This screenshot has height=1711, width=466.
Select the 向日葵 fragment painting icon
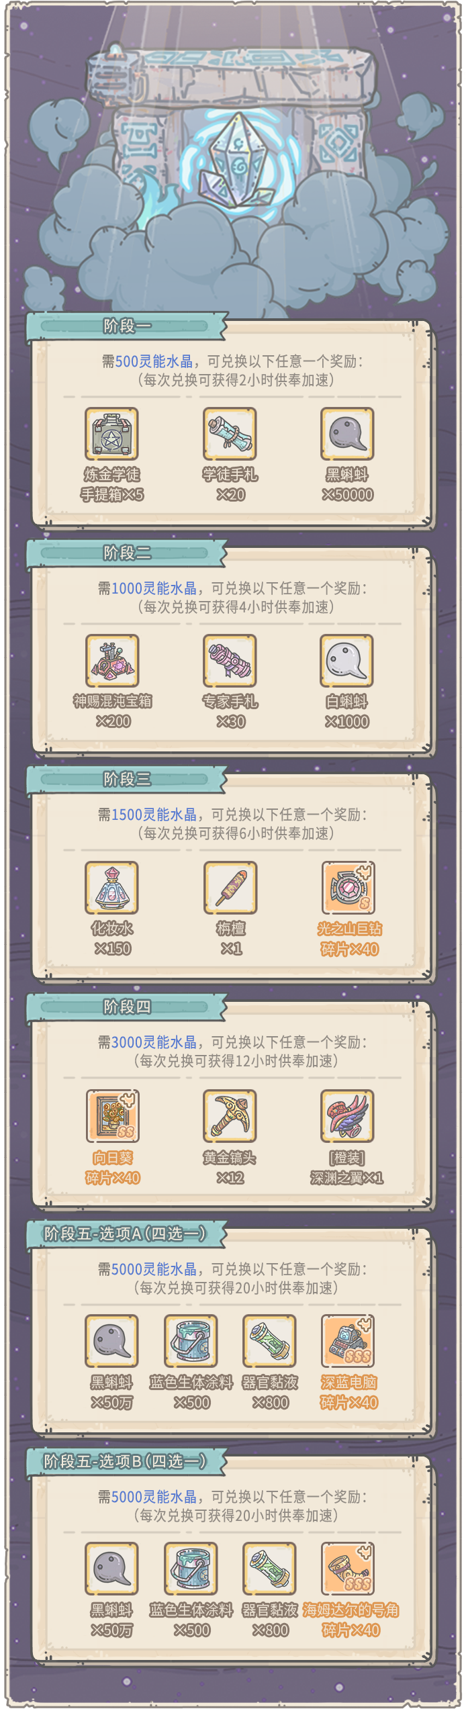pyautogui.click(x=113, y=1115)
